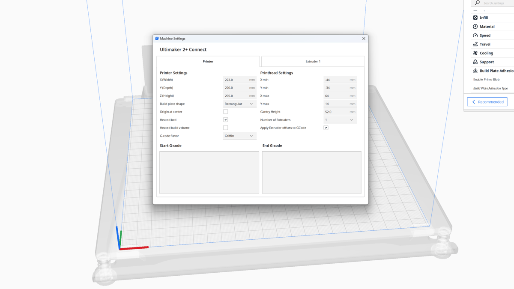Image resolution: width=514 pixels, height=289 pixels.
Task: Uncheck the Heated bed checkbox
Action: click(x=225, y=120)
